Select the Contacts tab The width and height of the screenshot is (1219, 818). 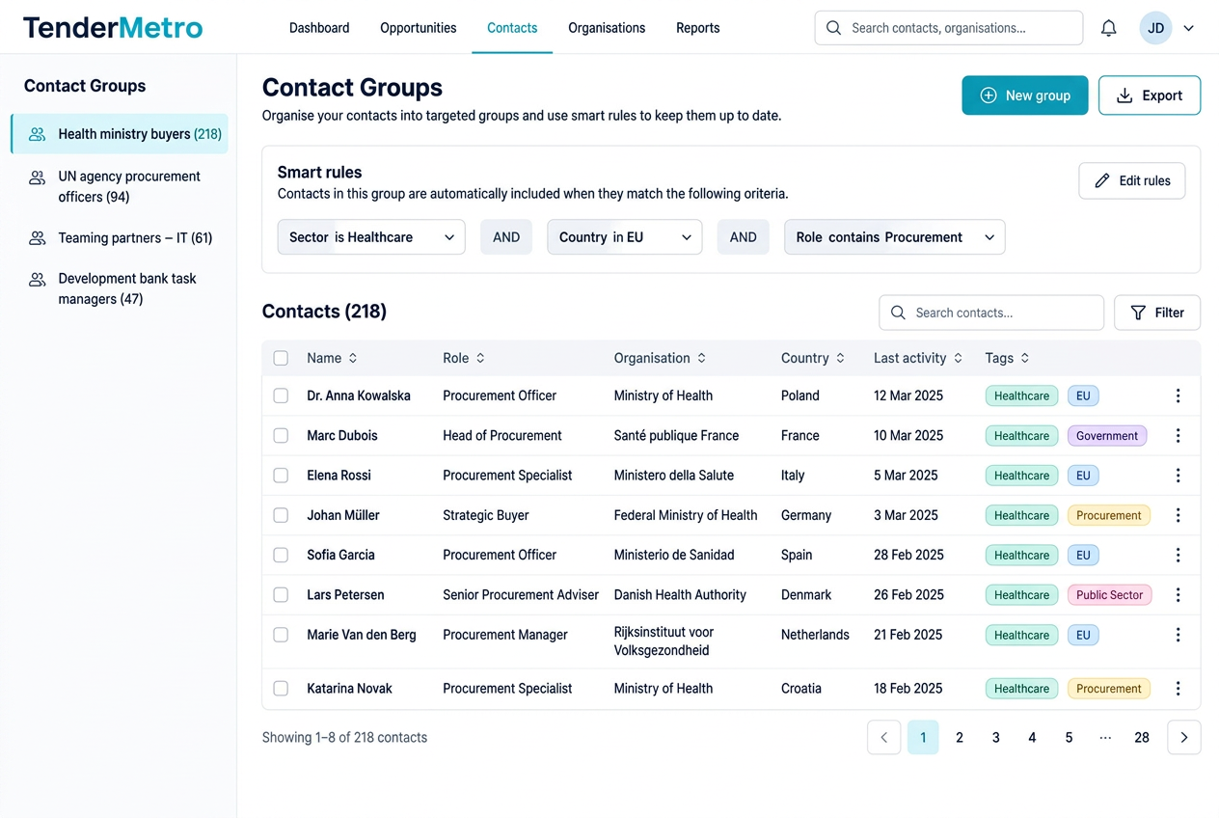pyautogui.click(x=512, y=28)
